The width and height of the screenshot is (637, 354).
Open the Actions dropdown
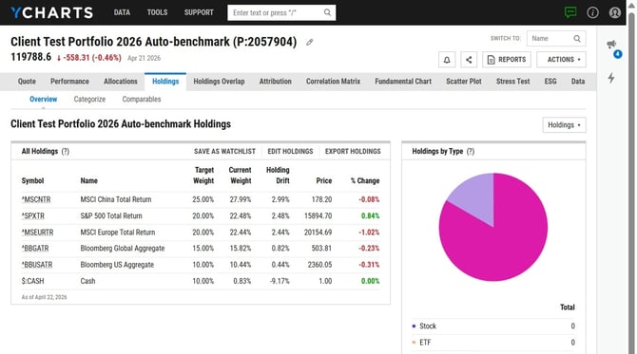click(562, 60)
